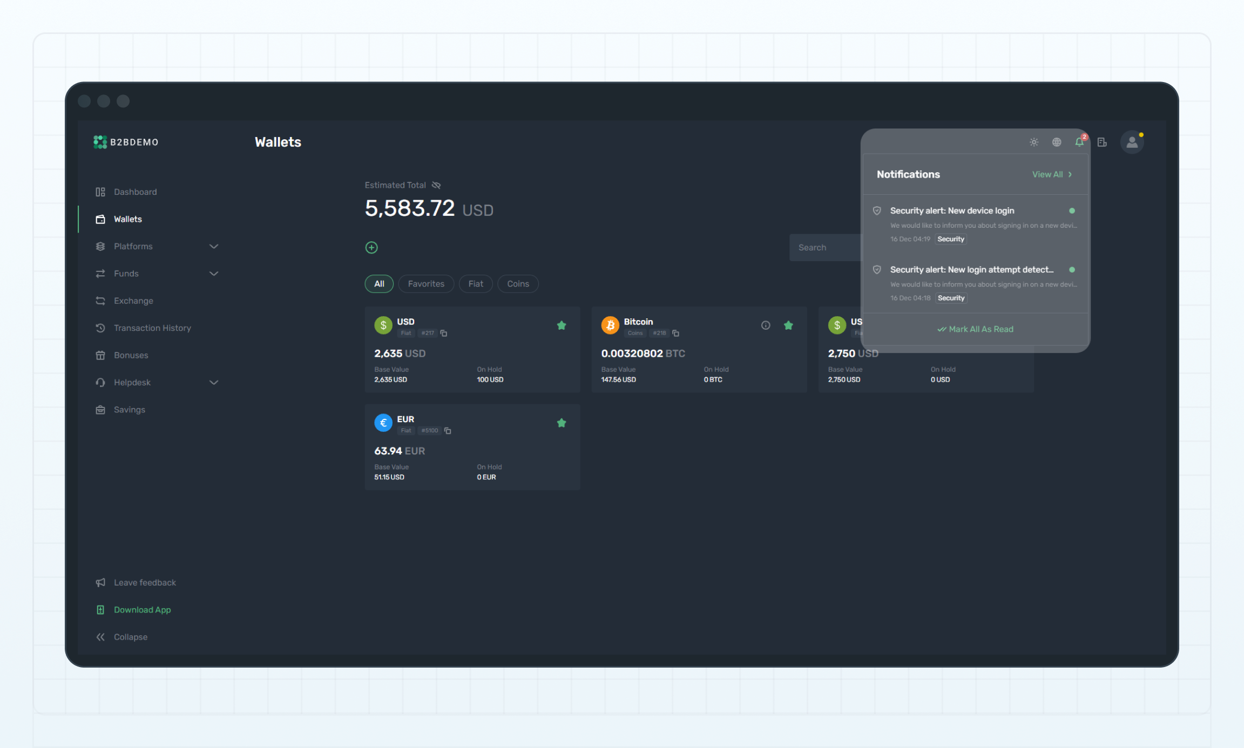This screenshot has width=1244, height=748.
Task: Click the Bitcoin wallet info icon
Action: point(766,325)
